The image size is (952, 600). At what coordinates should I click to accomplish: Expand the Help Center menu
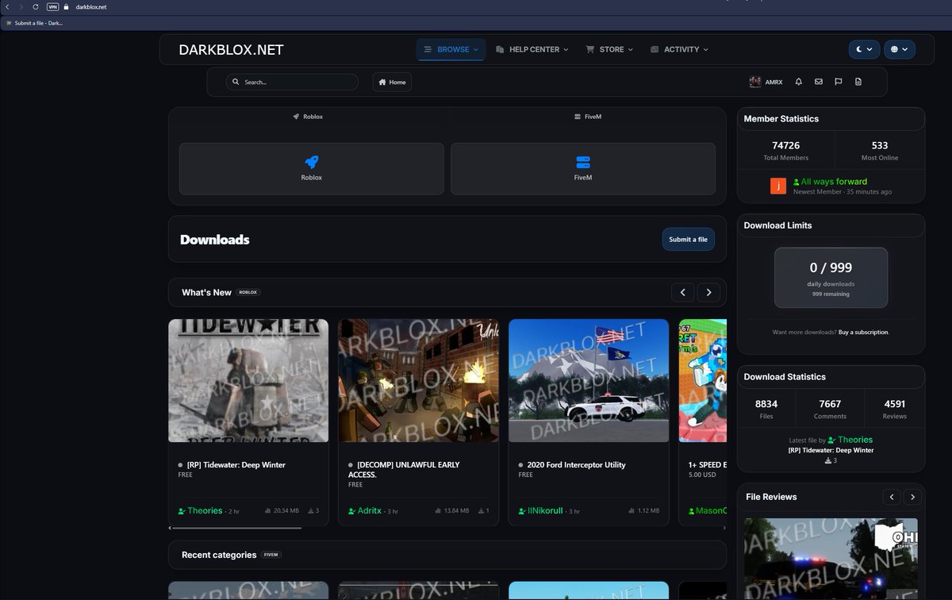pyautogui.click(x=532, y=49)
